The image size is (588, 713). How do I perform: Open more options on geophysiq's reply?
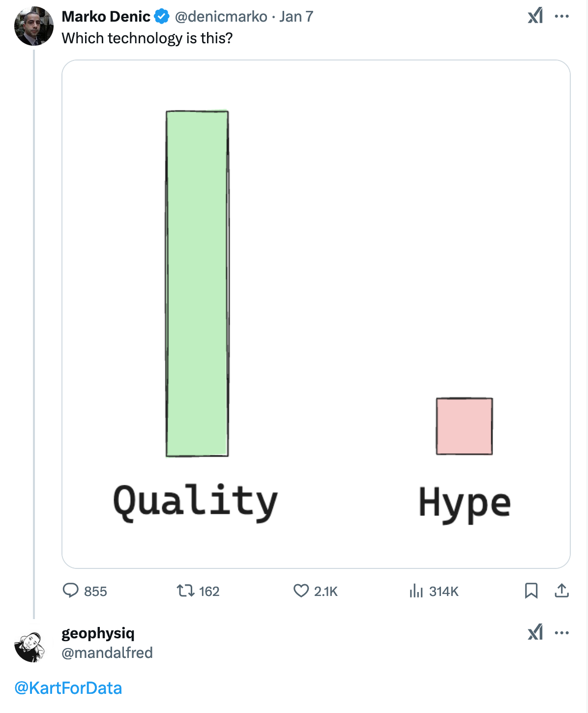click(561, 633)
